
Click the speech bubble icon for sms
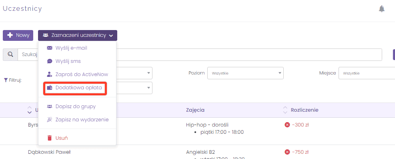click(50, 61)
